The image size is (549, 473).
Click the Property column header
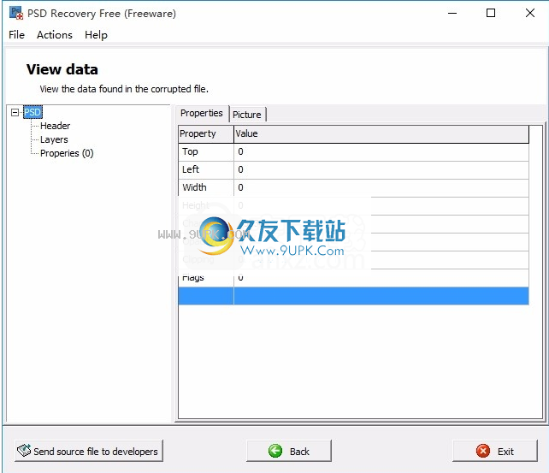tap(206, 133)
